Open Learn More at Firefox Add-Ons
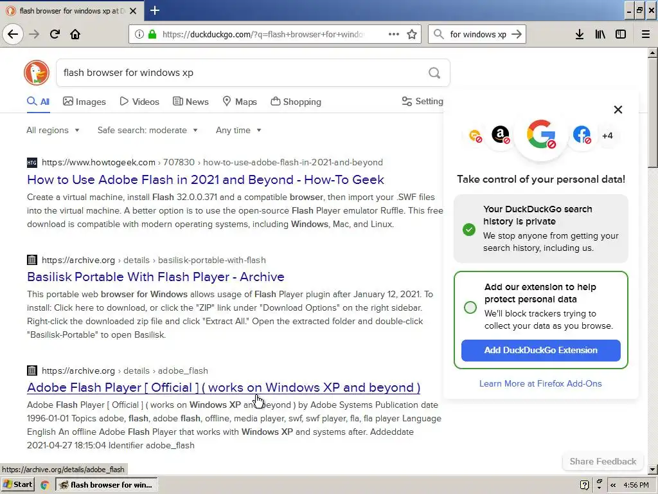Screen dimensions: 658x494 click(540, 383)
